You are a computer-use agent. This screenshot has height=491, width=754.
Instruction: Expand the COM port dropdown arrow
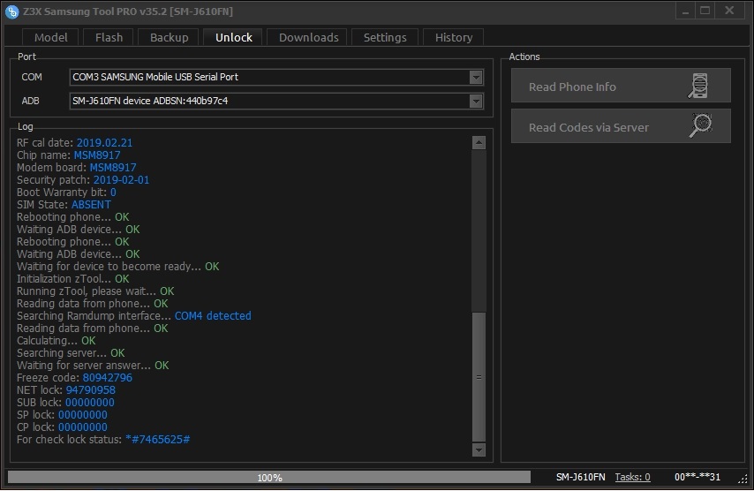[476, 78]
